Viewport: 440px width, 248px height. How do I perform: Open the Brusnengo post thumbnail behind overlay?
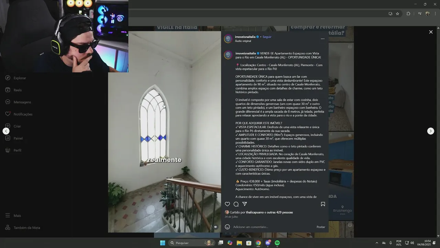pos(341,176)
